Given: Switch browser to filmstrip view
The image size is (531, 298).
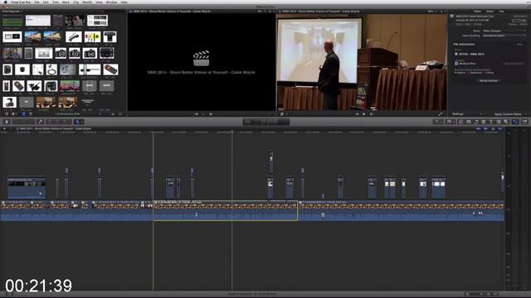Looking at the screenshot, I should click(x=23, y=114).
